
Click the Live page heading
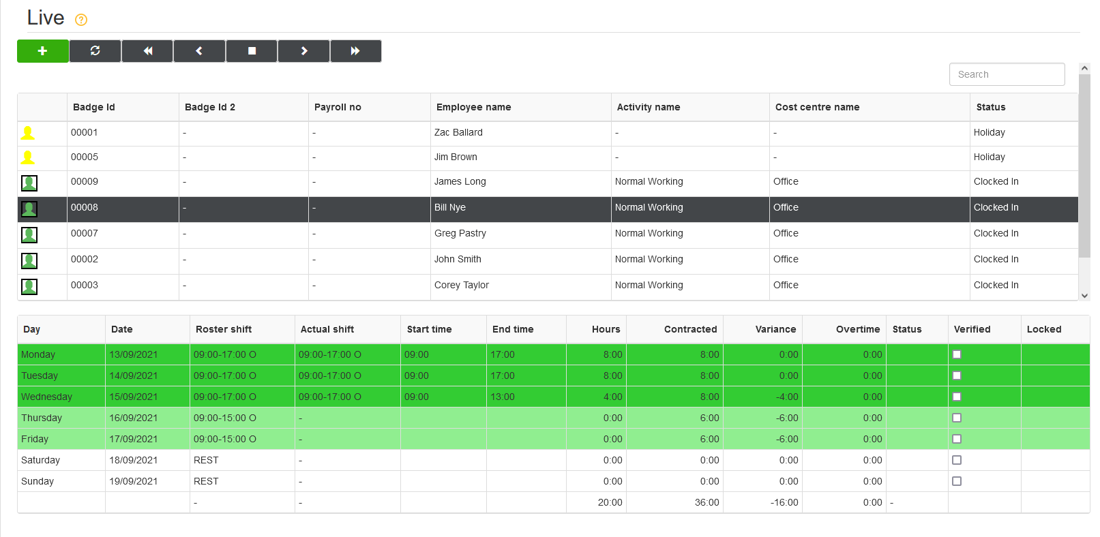[x=46, y=18]
